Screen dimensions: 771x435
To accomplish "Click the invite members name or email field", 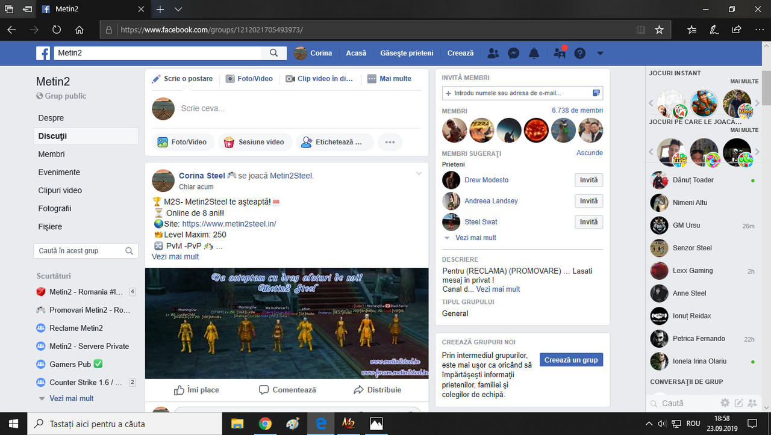I will point(522,93).
